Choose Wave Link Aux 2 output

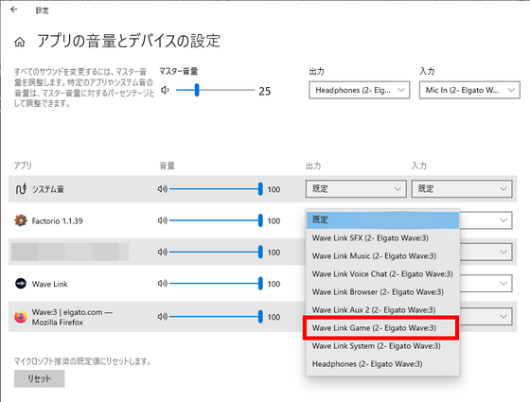point(382,310)
